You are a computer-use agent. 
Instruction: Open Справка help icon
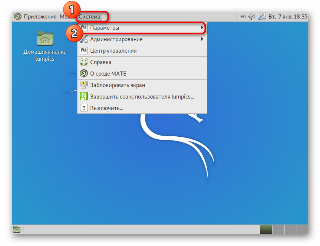pos(84,62)
